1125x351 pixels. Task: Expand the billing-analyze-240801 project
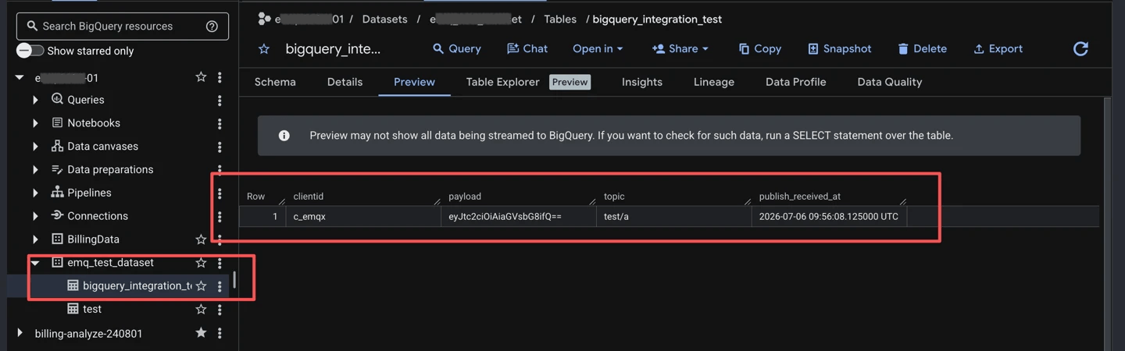20,333
